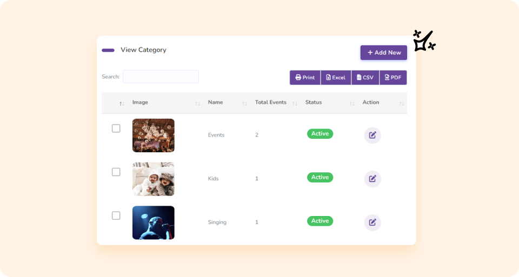Image resolution: width=519 pixels, height=277 pixels.
Task: Check the Kids category checkbox
Action: click(x=116, y=172)
